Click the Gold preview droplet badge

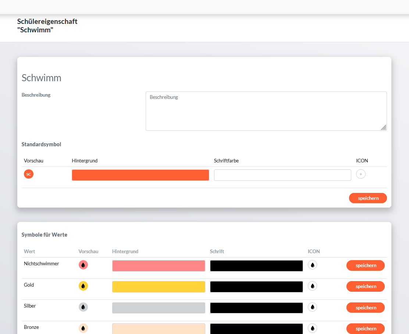click(83, 286)
